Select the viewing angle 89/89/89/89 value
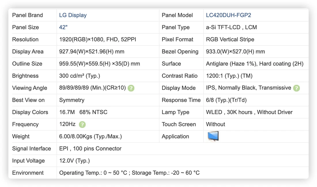Viewport: 317px width, 187px height. pyautogui.click(x=93, y=88)
